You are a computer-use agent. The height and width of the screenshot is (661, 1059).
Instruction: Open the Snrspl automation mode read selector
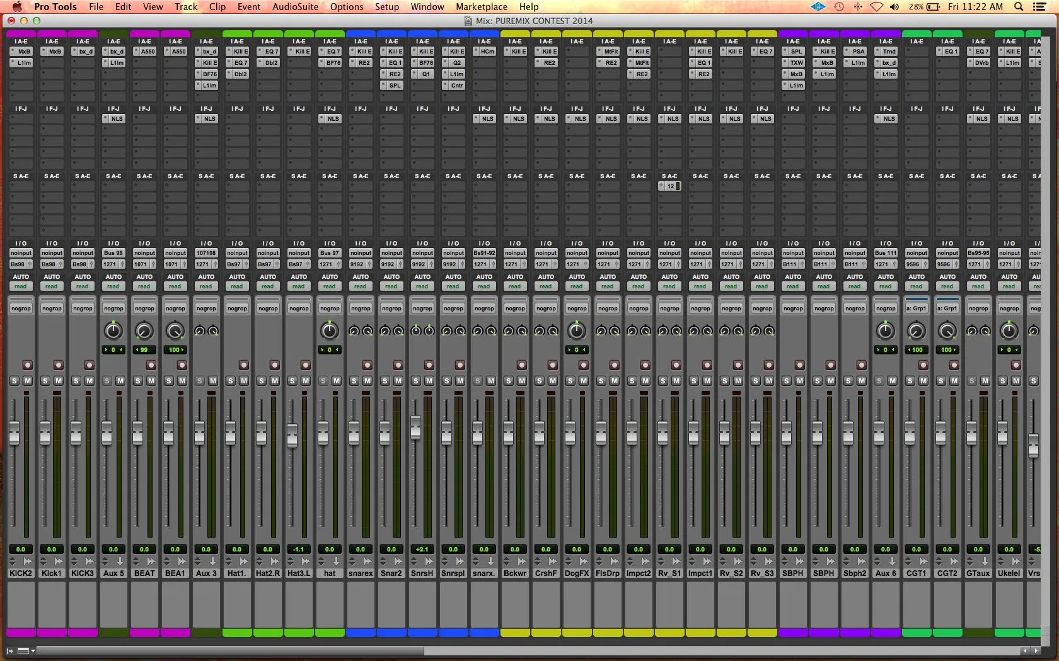pos(453,286)
